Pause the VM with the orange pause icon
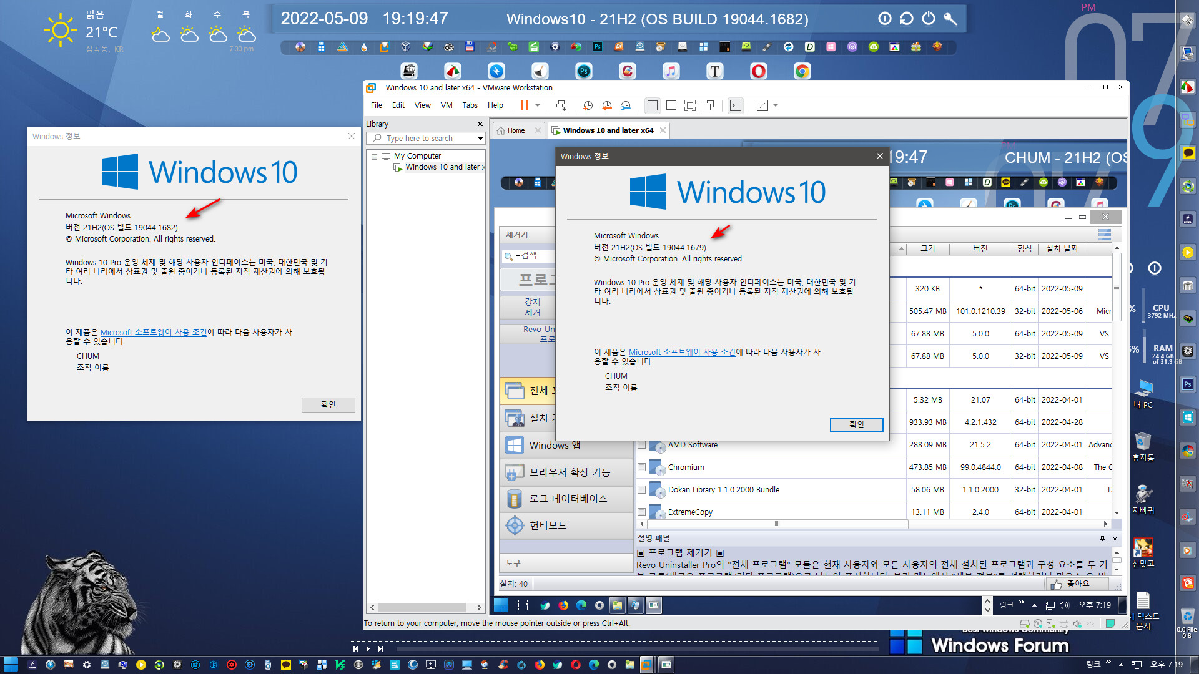The height and width of the screenshot is (674, 1199). click(525, 105)
